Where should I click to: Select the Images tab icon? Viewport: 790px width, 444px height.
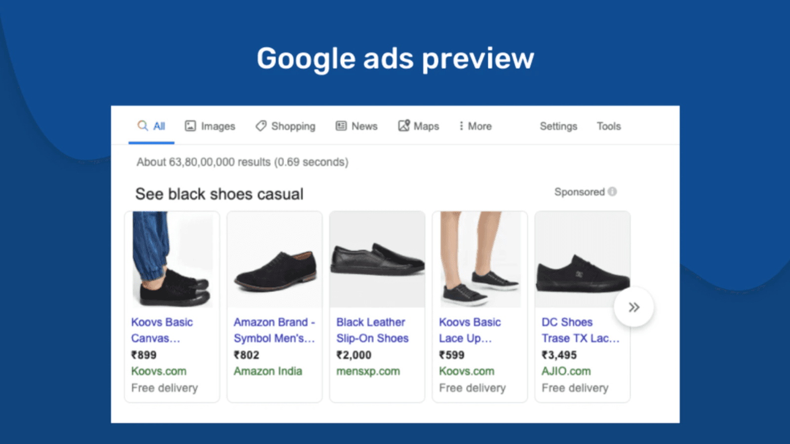pyautogui.click(x=191, y=126)
